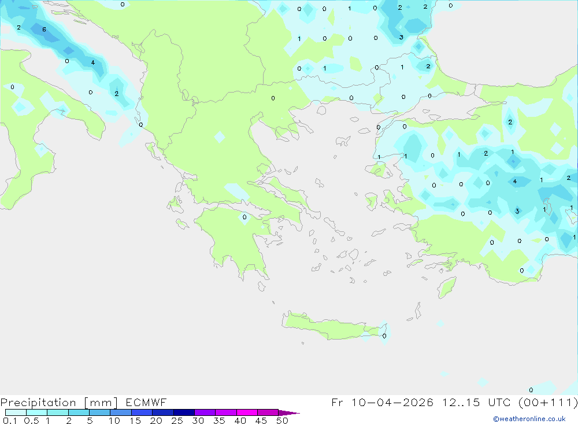The height and width of the screenshot is (424, 578).
Task: Select the dark blue swatch between 20 and 25
Action: pos(163,412)
